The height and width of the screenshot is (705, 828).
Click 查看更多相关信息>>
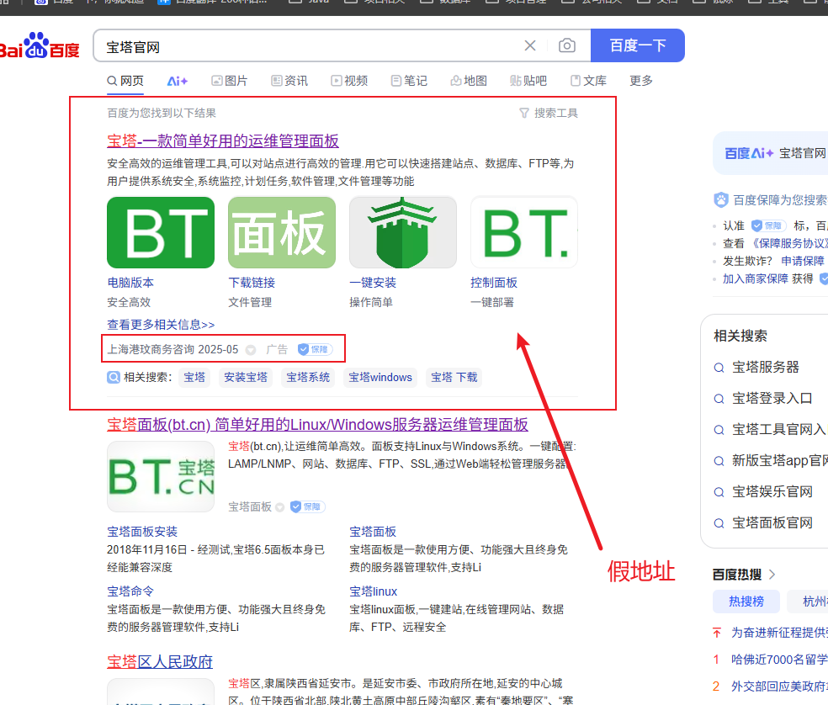[161, 324]
